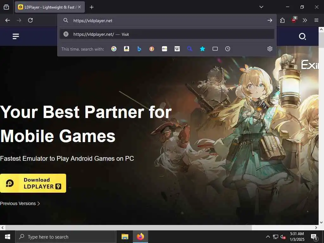Open a new tab with plus button
The width and height of the screenshot is (324, 243).
point(91,7)
